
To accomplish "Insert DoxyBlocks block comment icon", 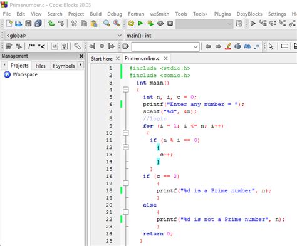I will tap(31, 46).
